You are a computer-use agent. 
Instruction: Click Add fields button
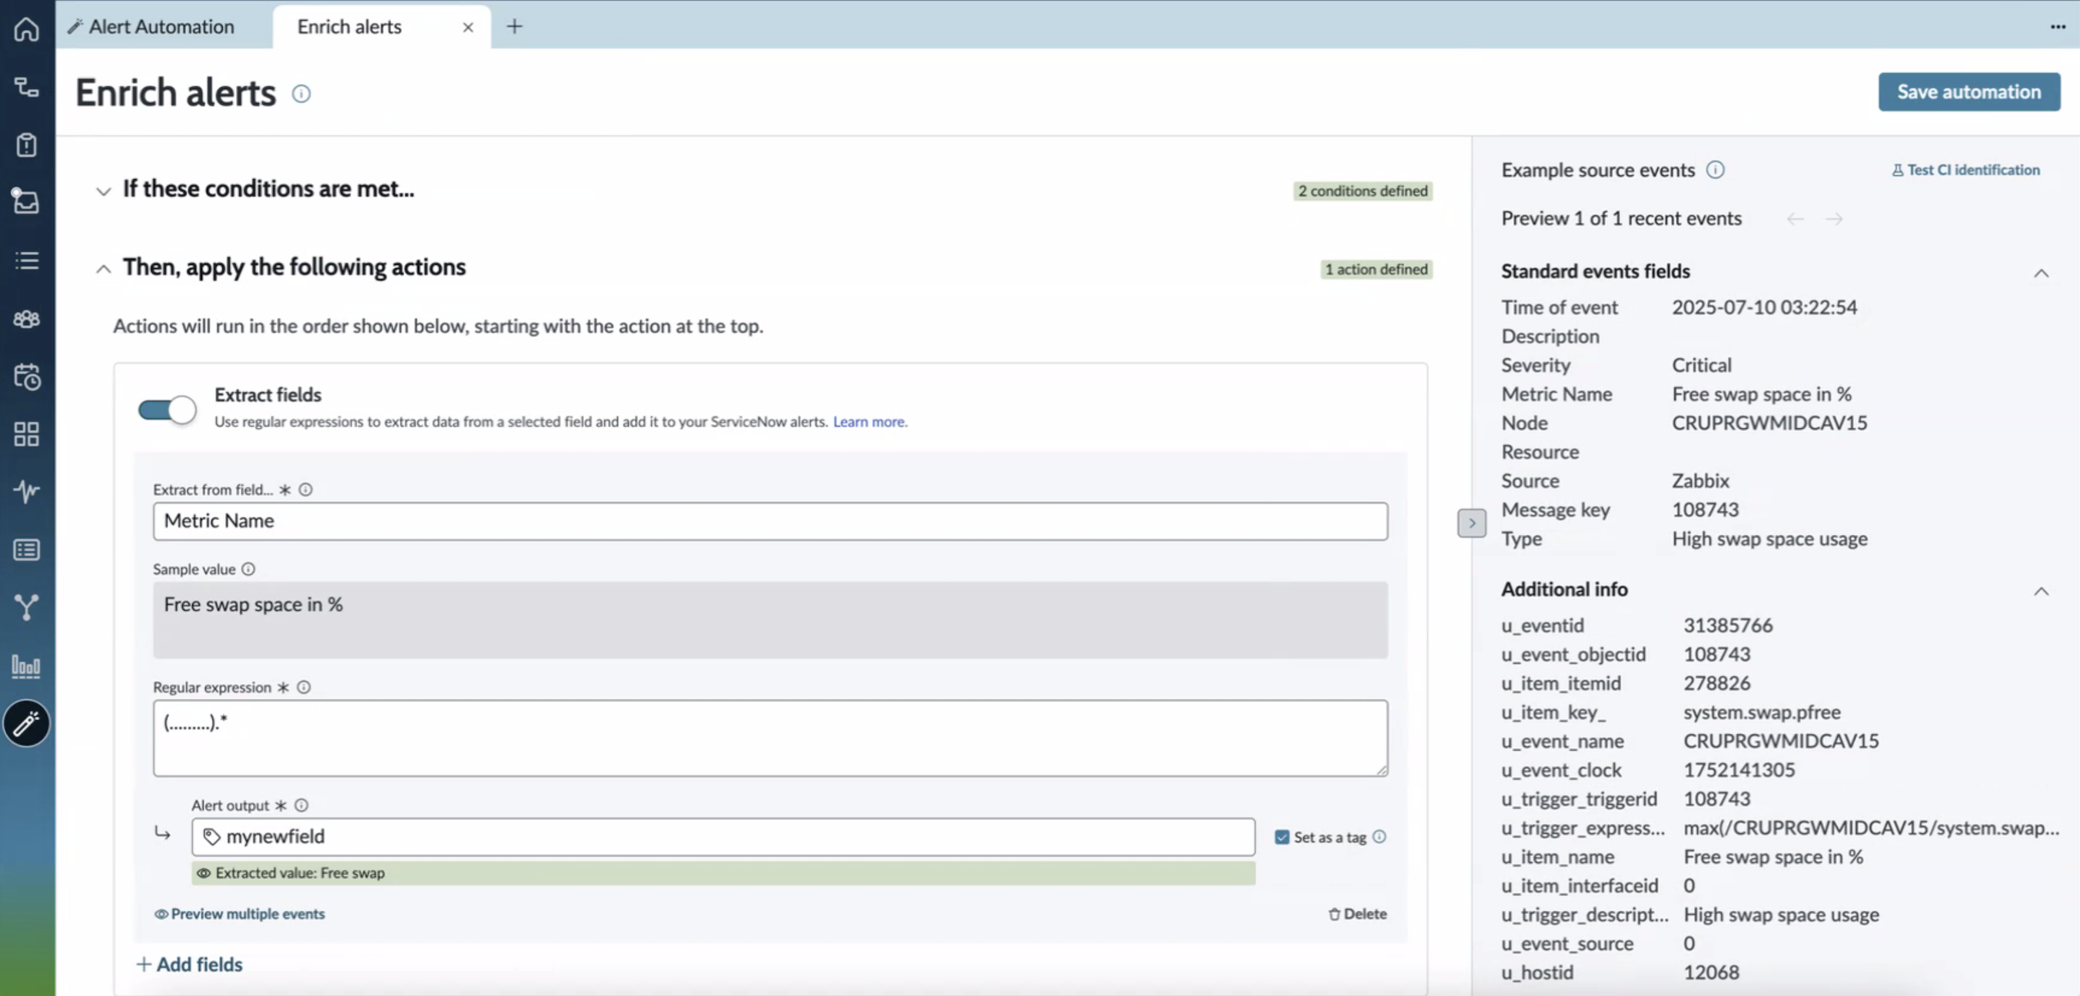click(190, 964)
